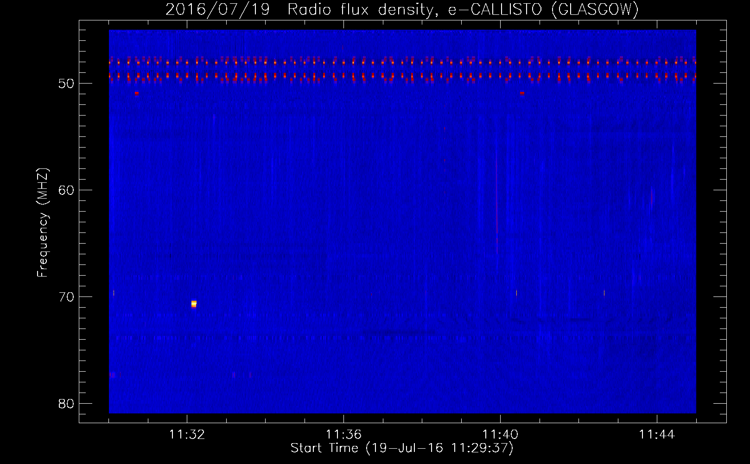
Task: Click the 50 MHz frequency tick label
Action: click(x=66, y=84)
